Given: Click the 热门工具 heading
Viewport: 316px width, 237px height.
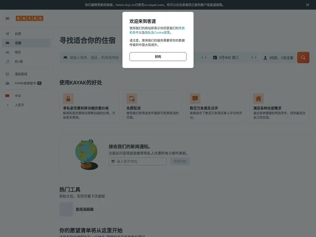Looking at the screenshot, I should coord(70,190).
